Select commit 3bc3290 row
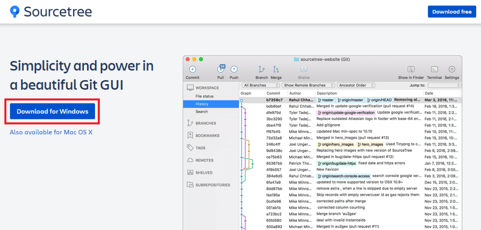The height and width of the screenshot is (230, 481). tap(350, 119)
